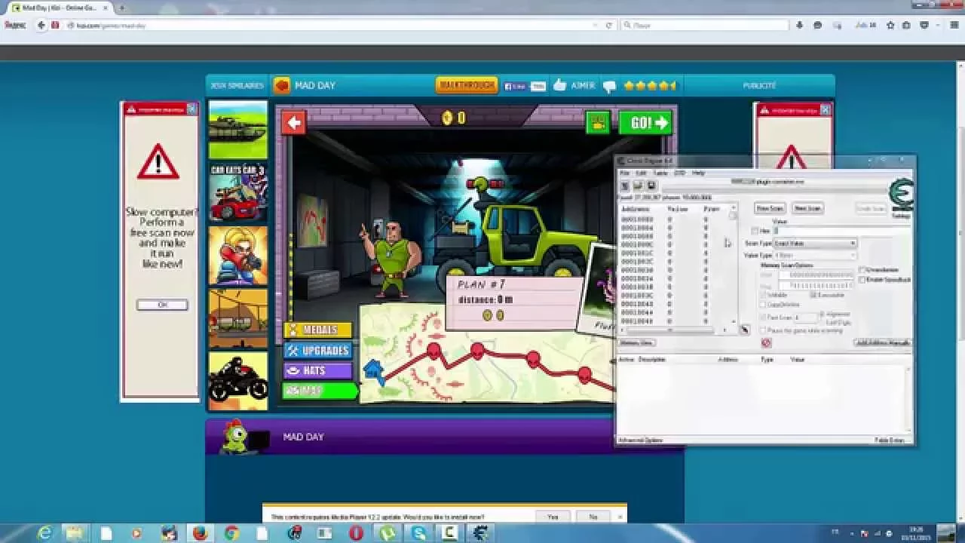Click the First Scan button

[x=770, y=208]
